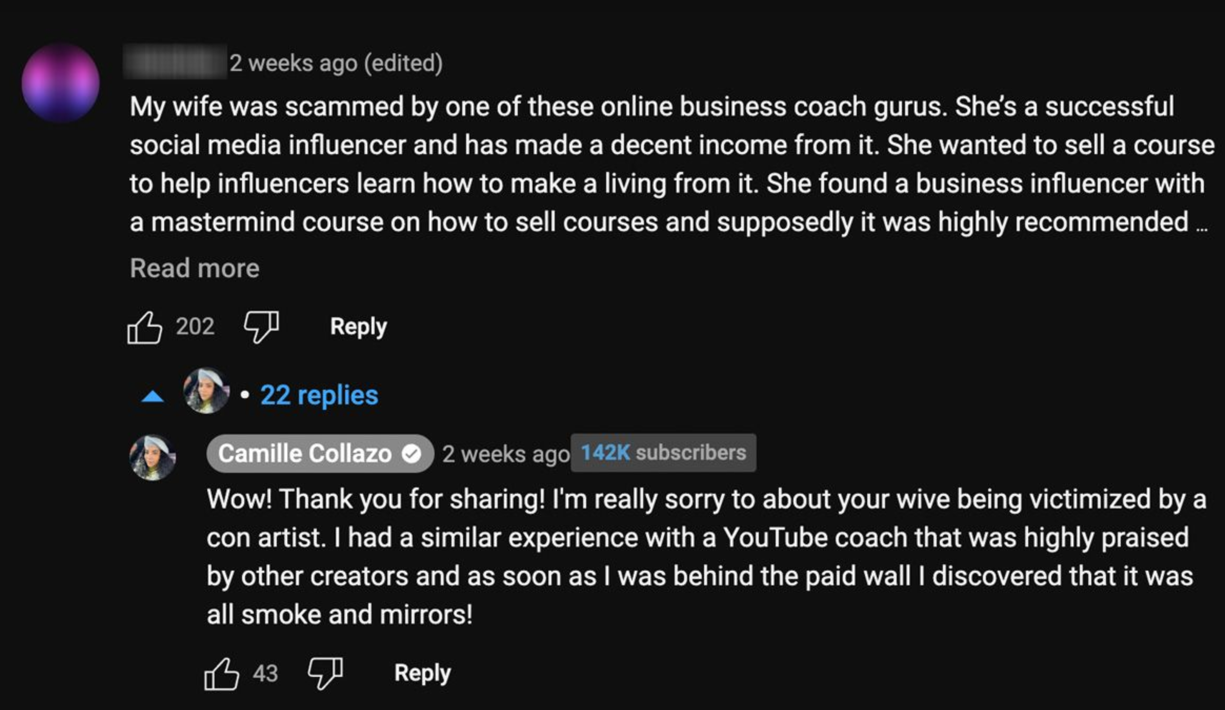Reply to the top-level scam comment

tap(358, 327)
